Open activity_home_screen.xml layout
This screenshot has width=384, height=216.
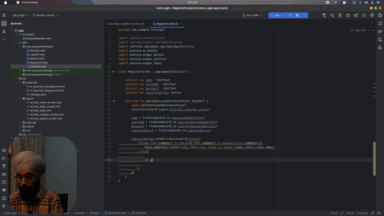pos(44,103)
